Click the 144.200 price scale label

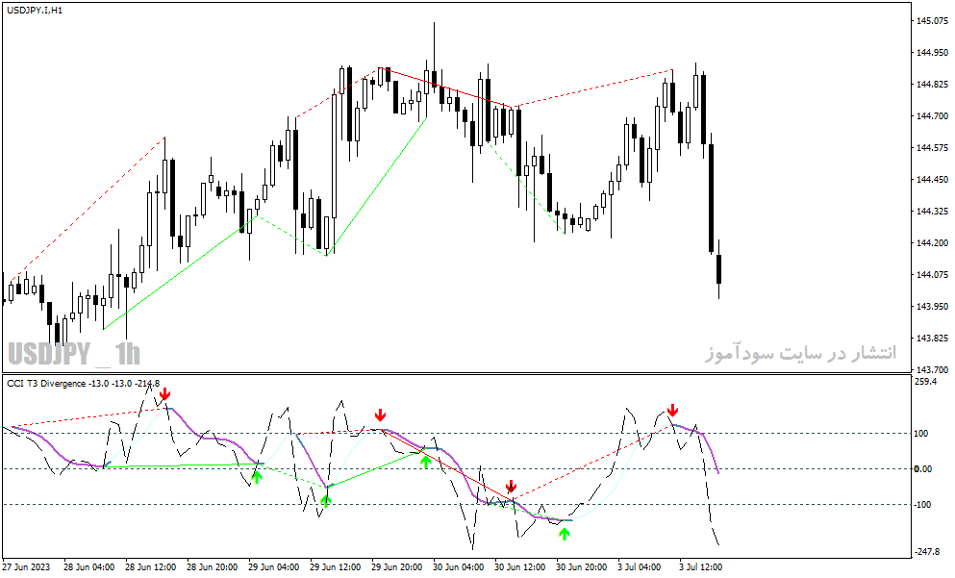click(933, 243)
